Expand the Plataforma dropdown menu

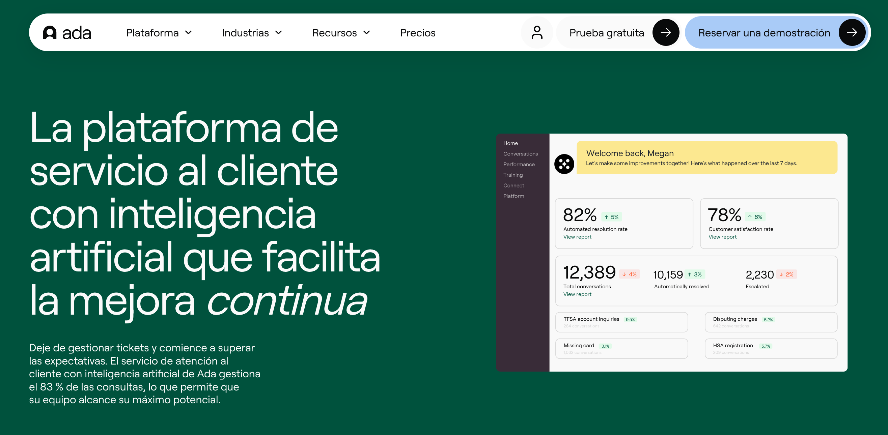tap(159, 33)
